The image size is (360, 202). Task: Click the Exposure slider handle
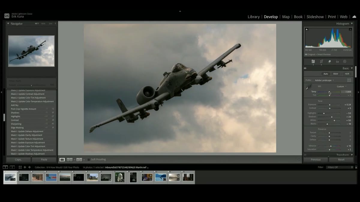coord(330,105)
